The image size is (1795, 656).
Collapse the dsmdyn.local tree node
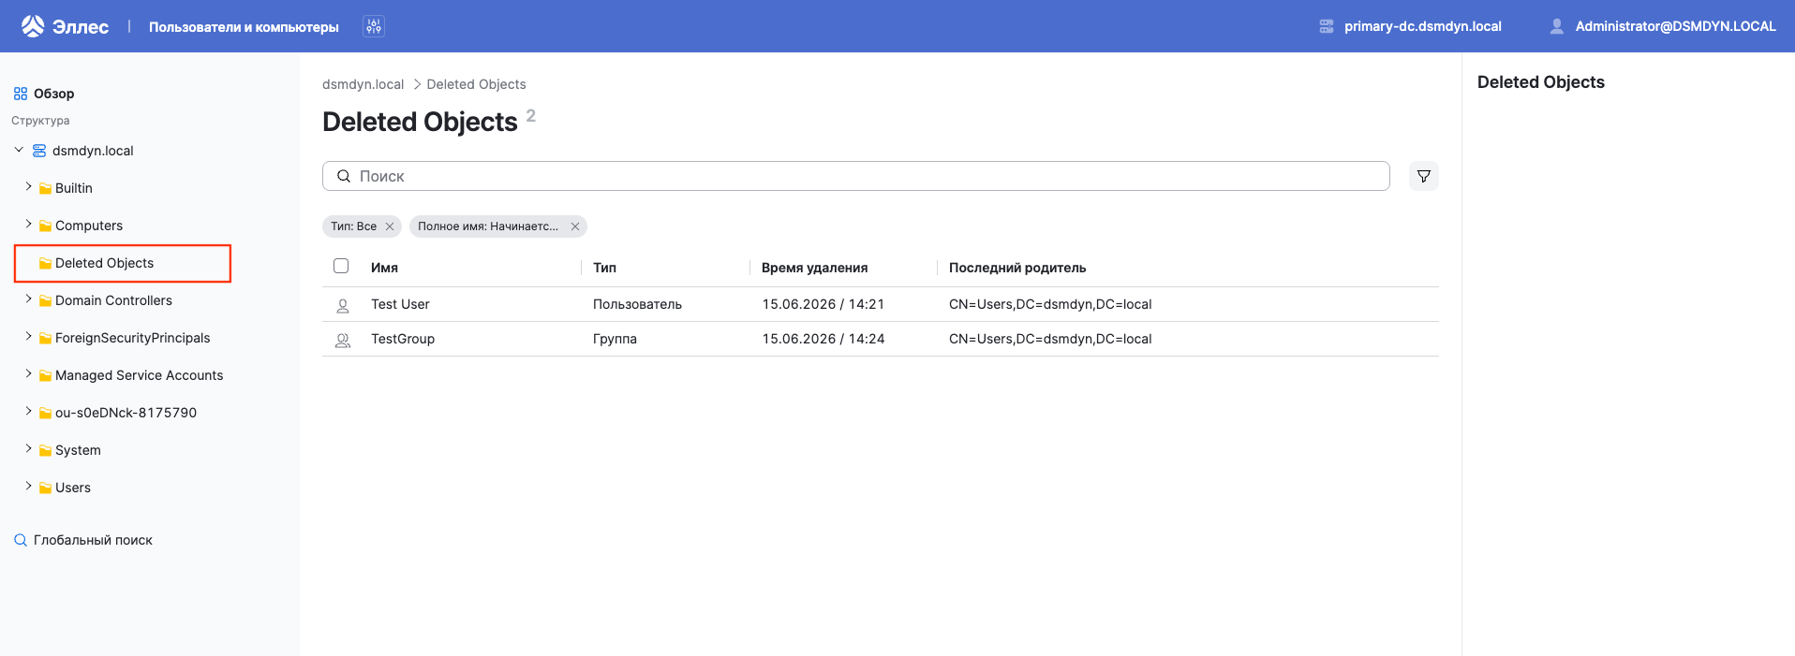19,150
